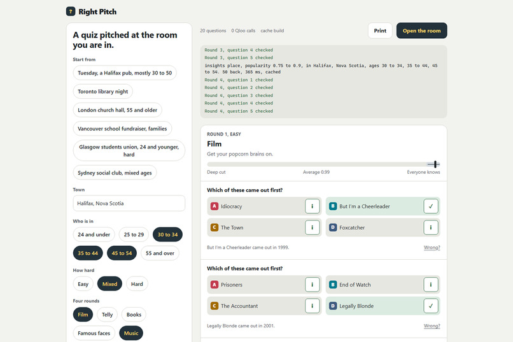Choose answer End of Watch
Image resolution: width=513 pixels, height=342 pixels.
(x=383, y=285)
